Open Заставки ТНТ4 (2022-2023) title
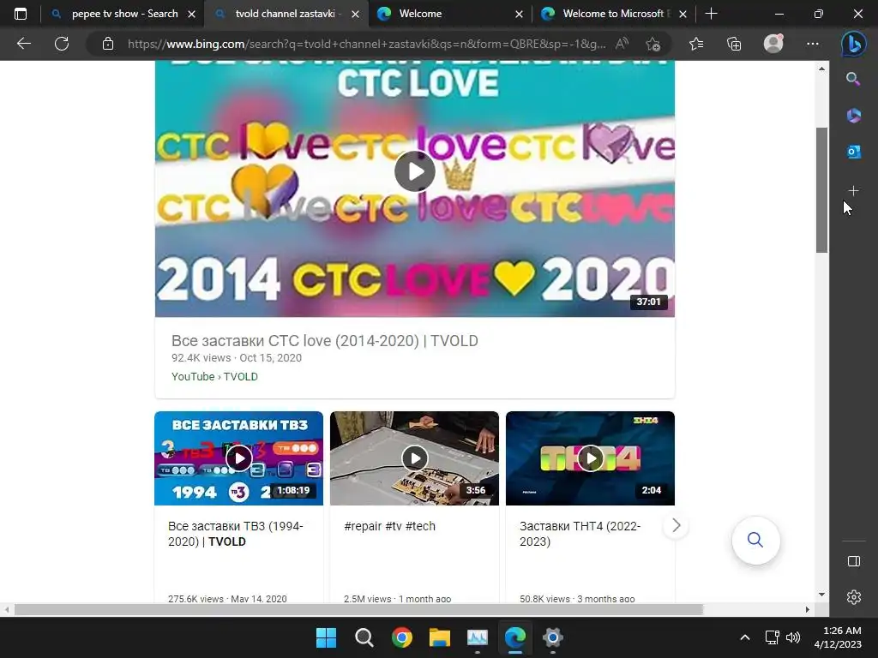The width and height of the screenshot is (878, 658). (580, 534)
